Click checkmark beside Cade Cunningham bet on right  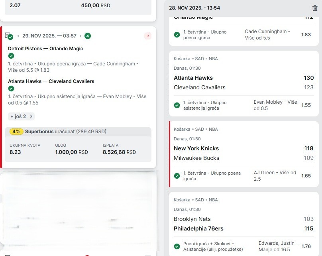[x=177, y=35]
